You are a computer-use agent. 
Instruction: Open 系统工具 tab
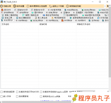(x=7, y=18)
